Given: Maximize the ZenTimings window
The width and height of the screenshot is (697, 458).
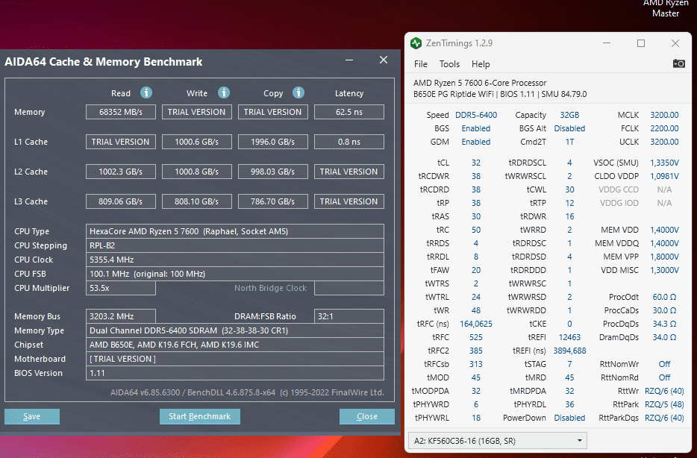Looking at the screenshot, I should pos(641,43).
